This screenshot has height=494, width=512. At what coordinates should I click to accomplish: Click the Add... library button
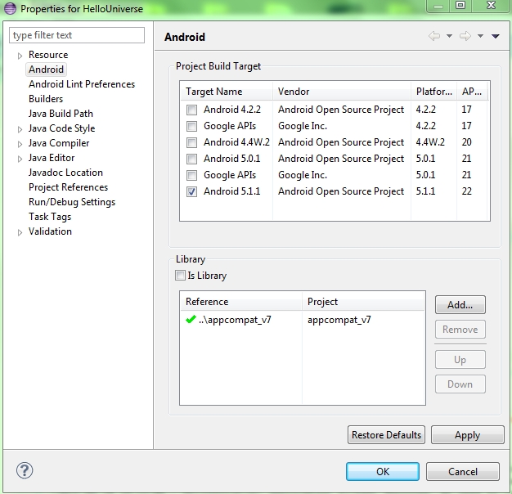click(x=460, y=305)
